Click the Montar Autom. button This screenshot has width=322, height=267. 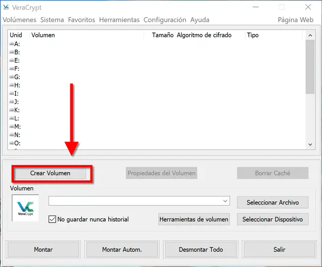pos(122,249)
